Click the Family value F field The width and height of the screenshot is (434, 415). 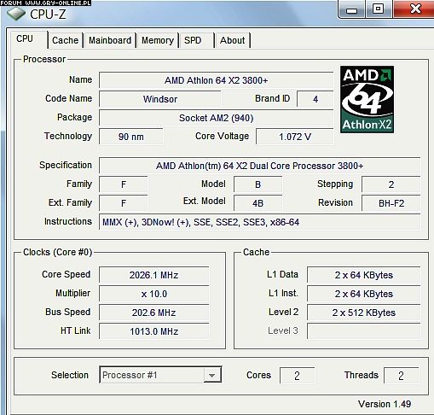pos(124,184)
